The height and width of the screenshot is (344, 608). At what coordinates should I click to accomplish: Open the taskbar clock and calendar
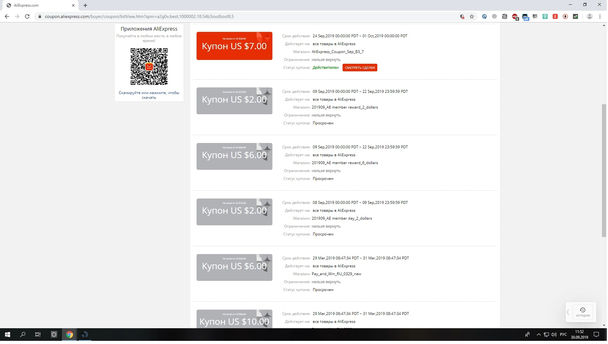coord(580,335)
